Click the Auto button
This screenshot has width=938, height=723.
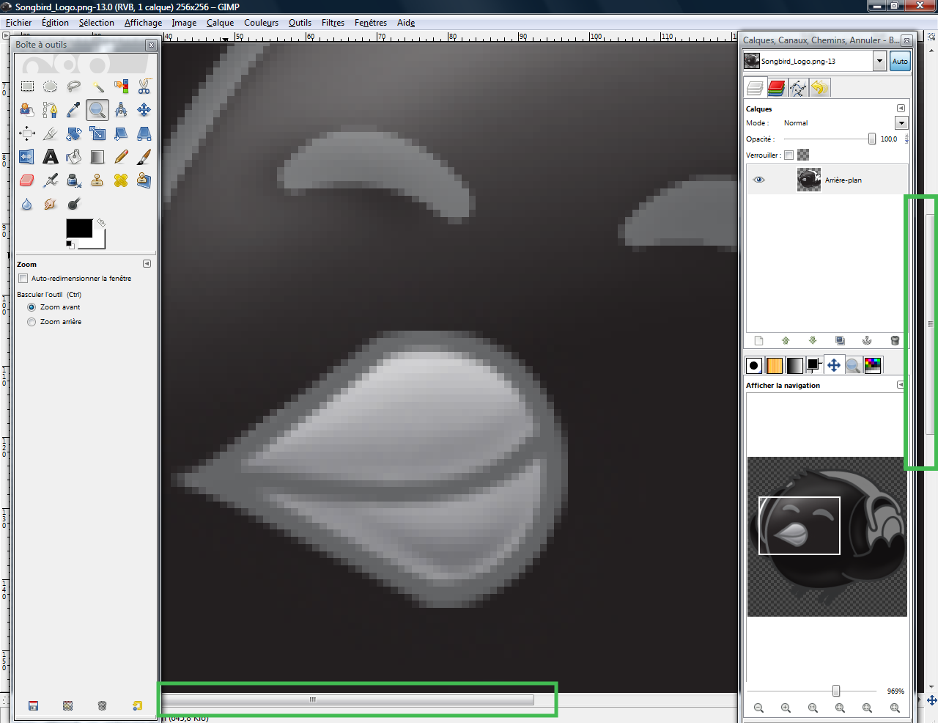click(x=900, y=62)
